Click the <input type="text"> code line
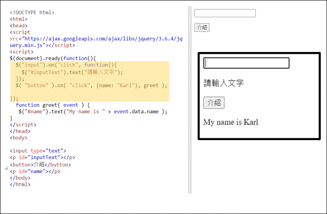The height and width of the screenshot is (214, 327). (x=38, y=151)
